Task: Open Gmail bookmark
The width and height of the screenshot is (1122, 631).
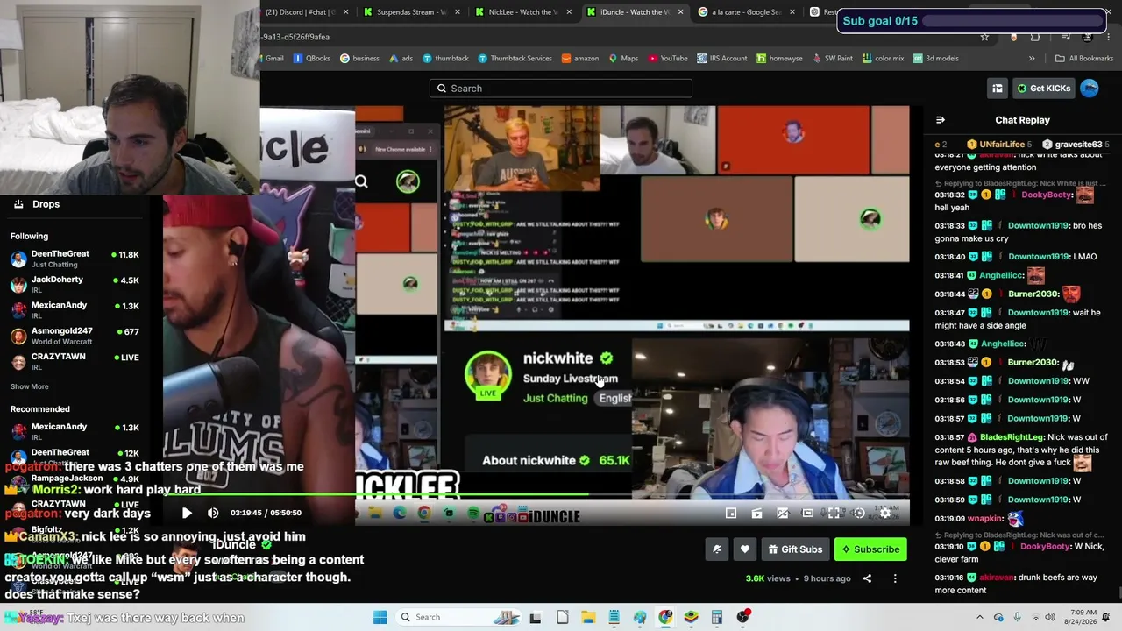Action: (273, 59)
